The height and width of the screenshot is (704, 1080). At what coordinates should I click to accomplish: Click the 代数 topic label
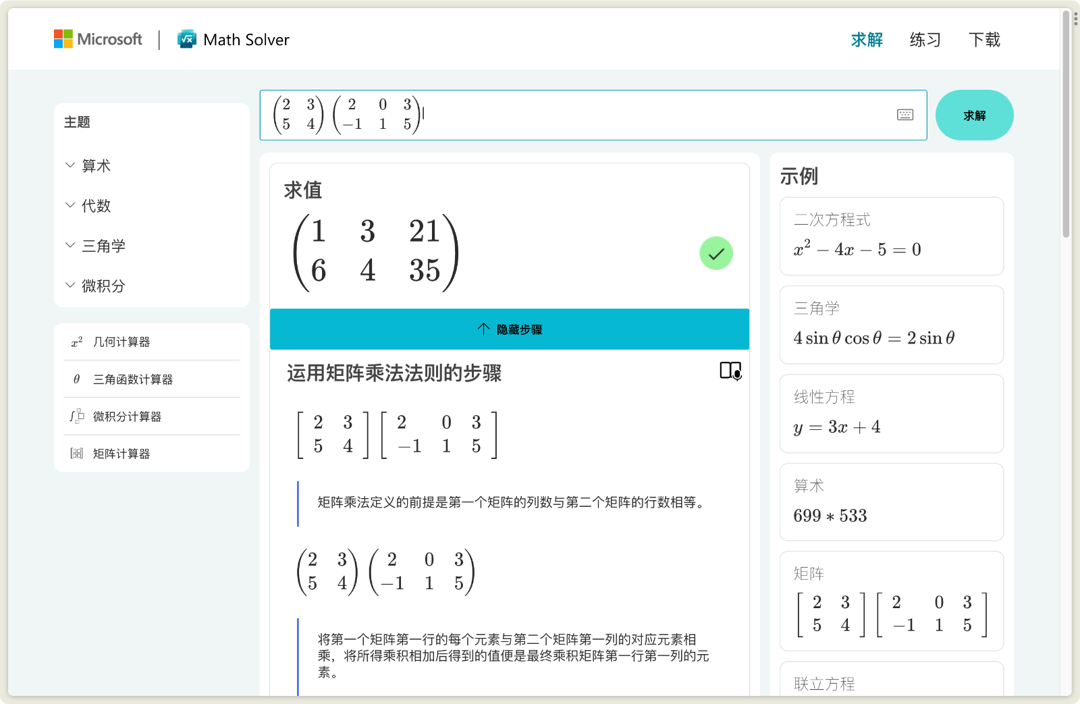click(96, 205)
